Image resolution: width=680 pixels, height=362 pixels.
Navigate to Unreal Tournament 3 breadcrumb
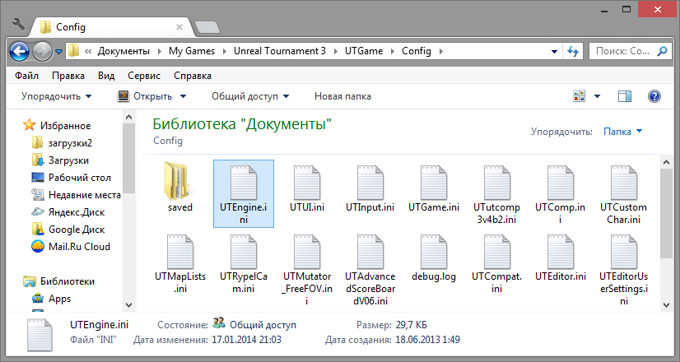(x=280, y=51)
